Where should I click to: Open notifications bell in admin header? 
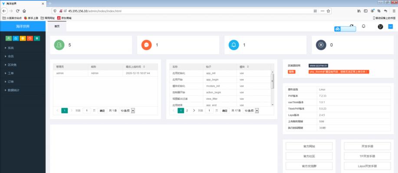pyautogui.click(x=363, y=26)
